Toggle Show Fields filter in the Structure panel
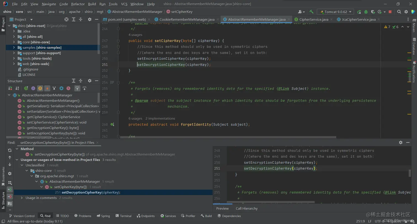This screenshot has height=224, width=417. [40, 88]
